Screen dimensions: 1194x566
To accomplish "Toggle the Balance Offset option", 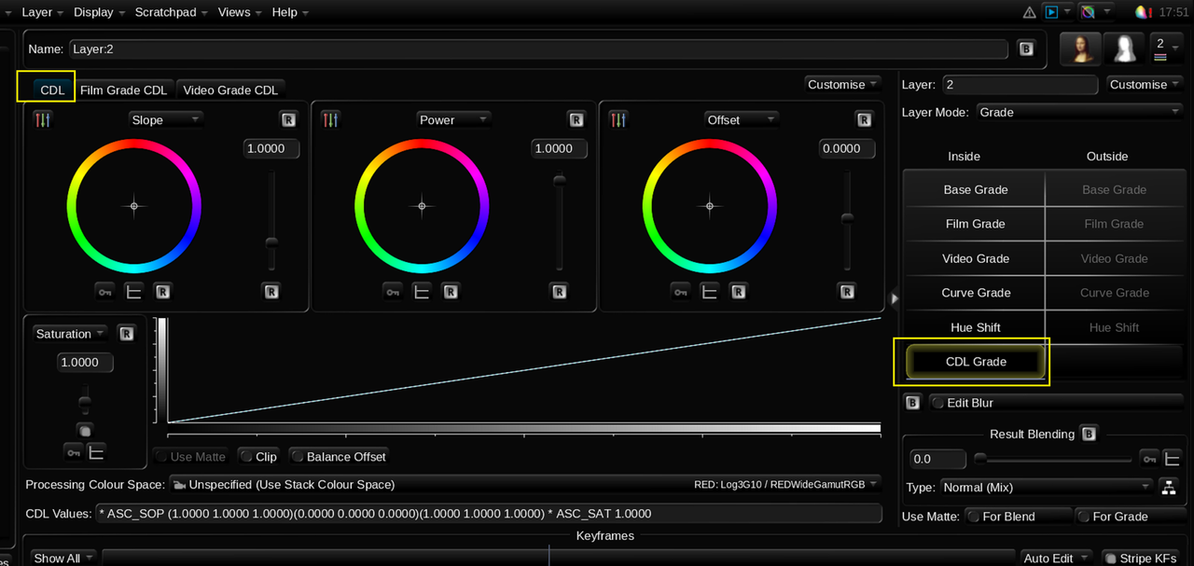I will (339, 457).
